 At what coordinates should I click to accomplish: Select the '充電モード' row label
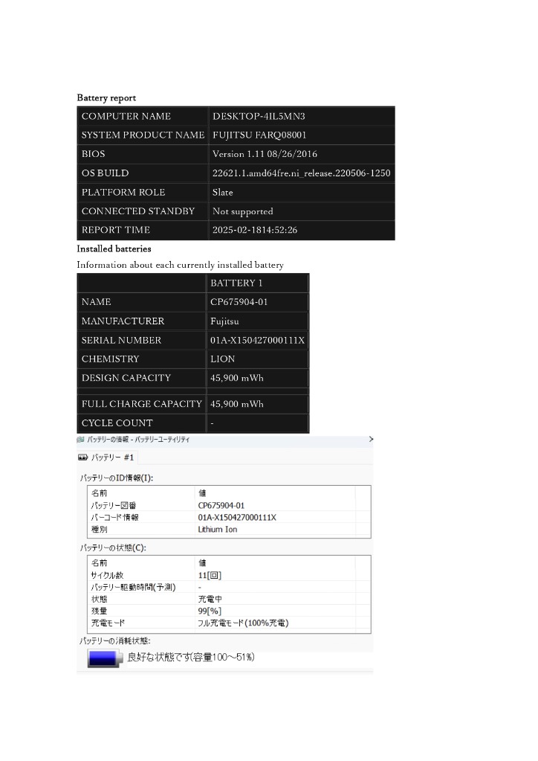click(108, 623)
